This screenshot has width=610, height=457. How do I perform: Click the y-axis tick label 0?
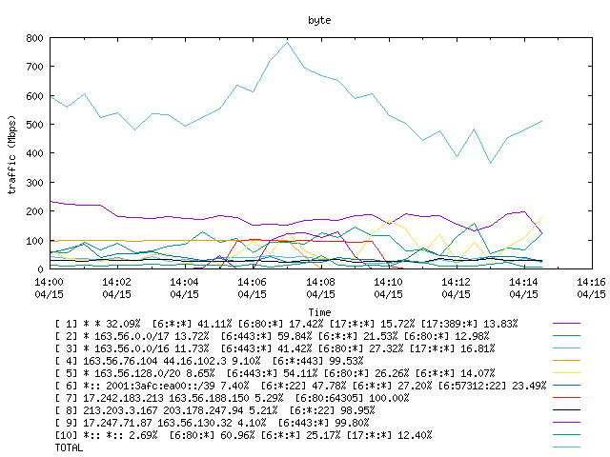(40, 269)
